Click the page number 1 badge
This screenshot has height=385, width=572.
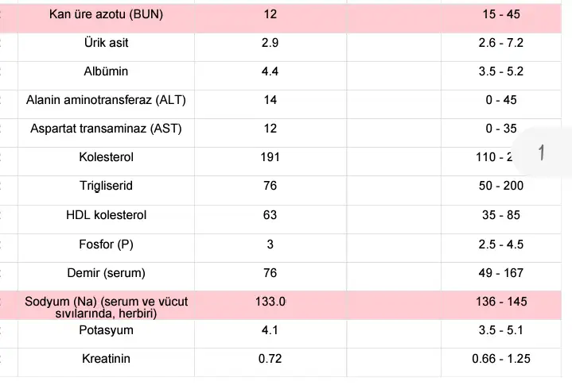[x=542, y=152]
